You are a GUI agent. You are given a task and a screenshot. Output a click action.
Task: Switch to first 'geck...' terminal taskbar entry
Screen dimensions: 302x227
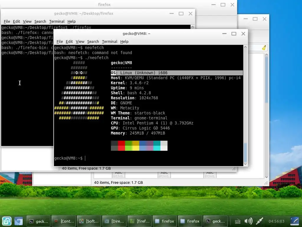tap(38, 221)
